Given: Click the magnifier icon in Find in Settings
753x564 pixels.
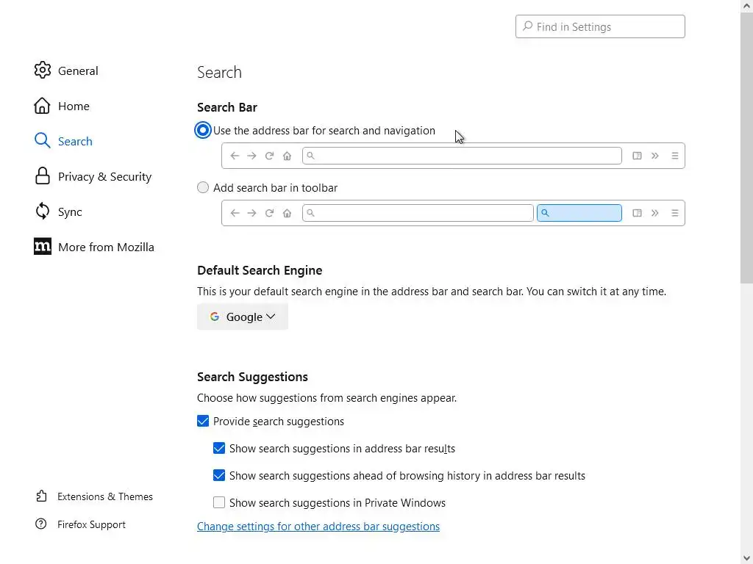Looking at the screenshot, I should point(527,26).
